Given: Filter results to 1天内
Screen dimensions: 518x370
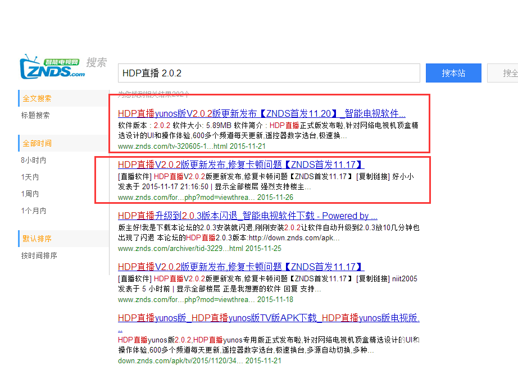Looking at the screenshot, I should coord(30,177).
